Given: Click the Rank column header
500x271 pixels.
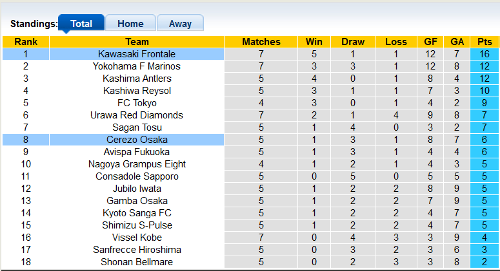Looking at the screenshot, I should pos(25,42).
